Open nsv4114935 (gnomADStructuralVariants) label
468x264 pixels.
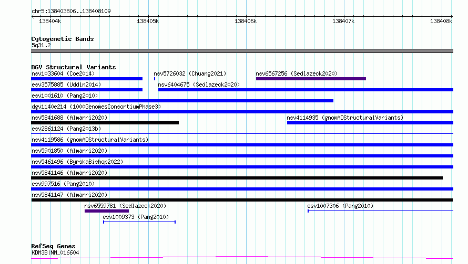(345, 118)
